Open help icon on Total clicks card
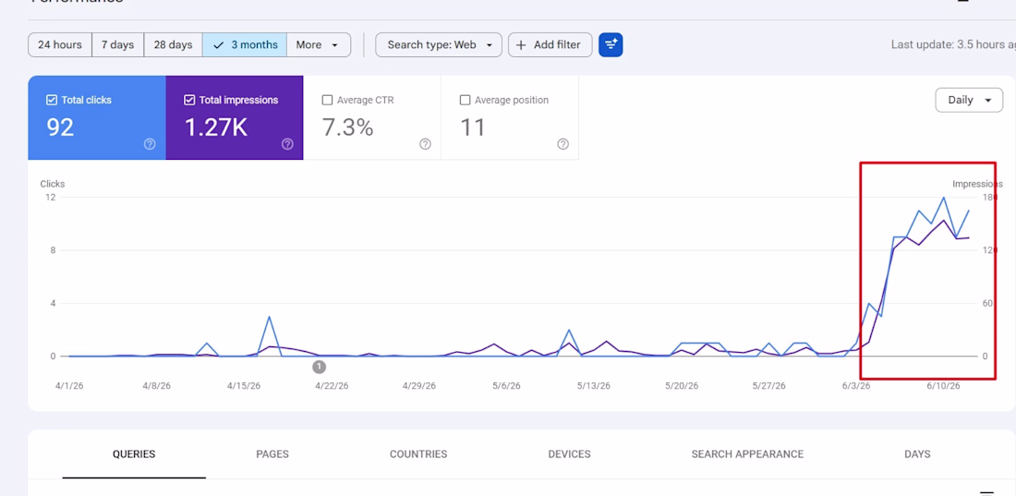The width and height of the screenshot is (1016, 496). click(150, 144)
